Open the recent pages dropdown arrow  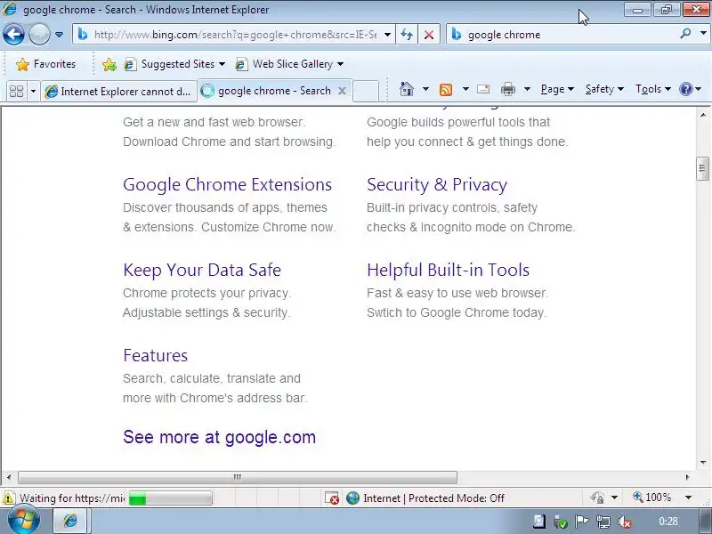pyautogui.click(x=59, y=35)
